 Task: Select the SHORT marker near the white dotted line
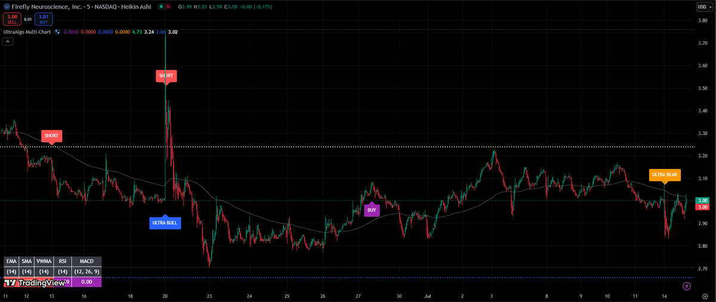(x=51, y=136)
